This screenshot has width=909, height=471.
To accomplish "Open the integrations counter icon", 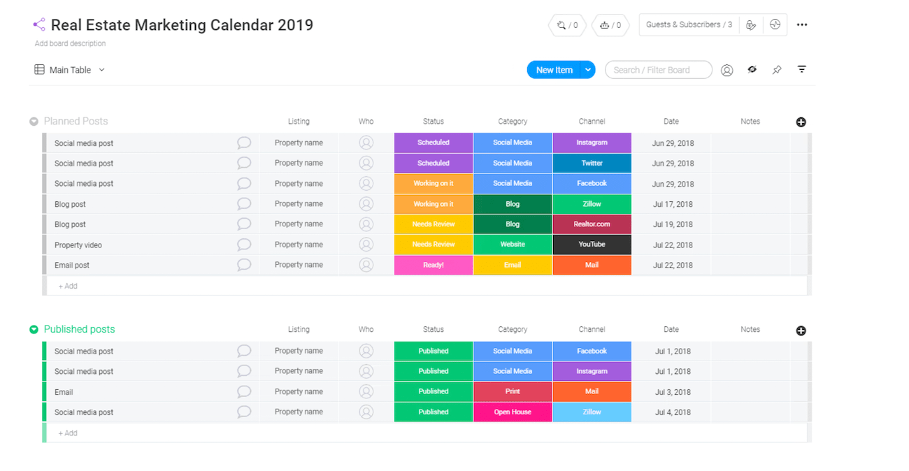I will (567, 25).
